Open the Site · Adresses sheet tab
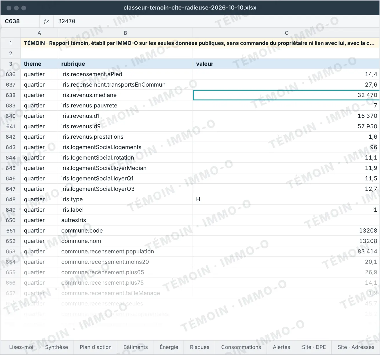The image size is (380, 355). [356, 347]
